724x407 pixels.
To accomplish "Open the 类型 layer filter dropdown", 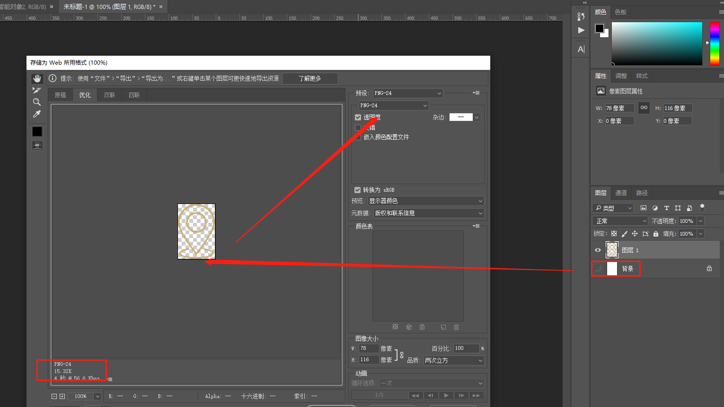I will coord(613,208).
